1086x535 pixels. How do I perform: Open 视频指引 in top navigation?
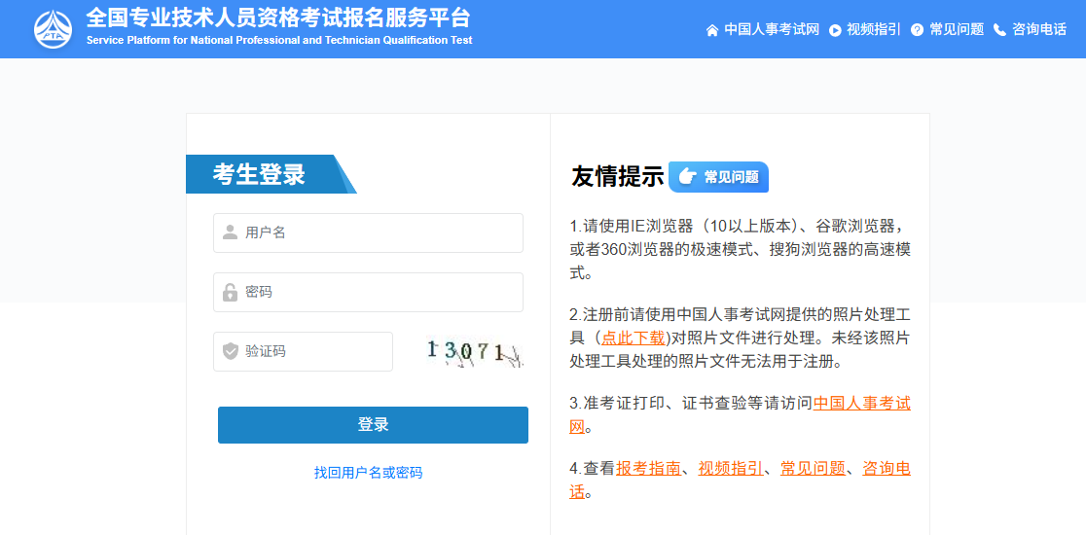874,29
